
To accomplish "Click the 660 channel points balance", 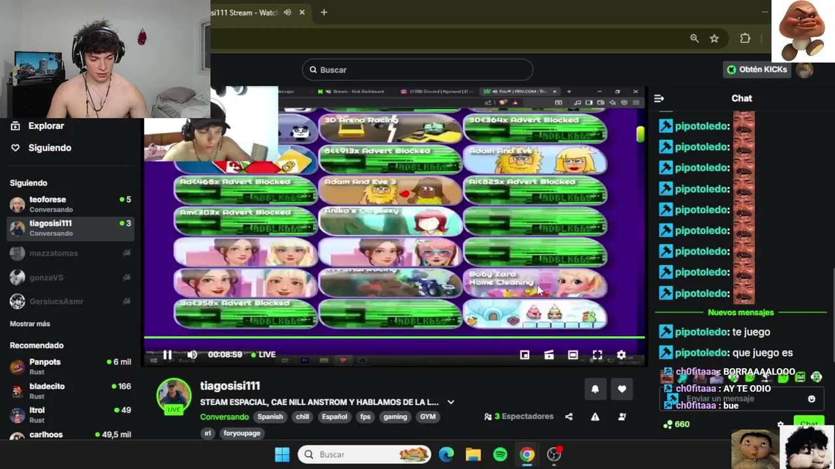I will pos(676,424).
